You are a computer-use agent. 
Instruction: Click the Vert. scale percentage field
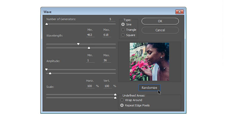107,86
